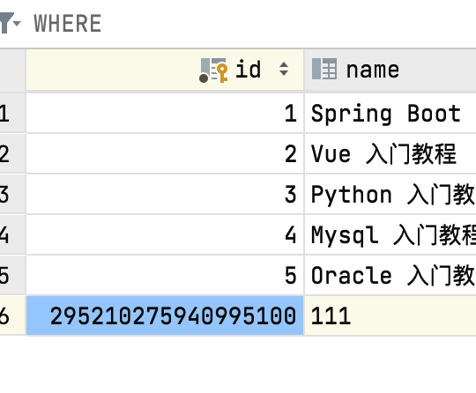
Task: Click id cell with value 5
Action: pos(165,275)
